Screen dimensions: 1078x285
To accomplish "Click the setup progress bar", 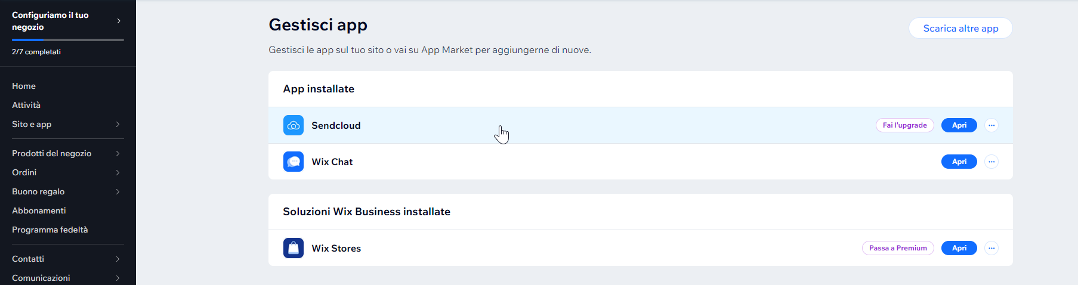I will pyautogui.click(x=68, y=40).
